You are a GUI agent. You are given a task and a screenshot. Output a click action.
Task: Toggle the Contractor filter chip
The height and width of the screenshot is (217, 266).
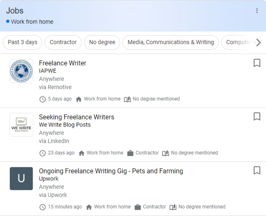(x=63, y=42)
